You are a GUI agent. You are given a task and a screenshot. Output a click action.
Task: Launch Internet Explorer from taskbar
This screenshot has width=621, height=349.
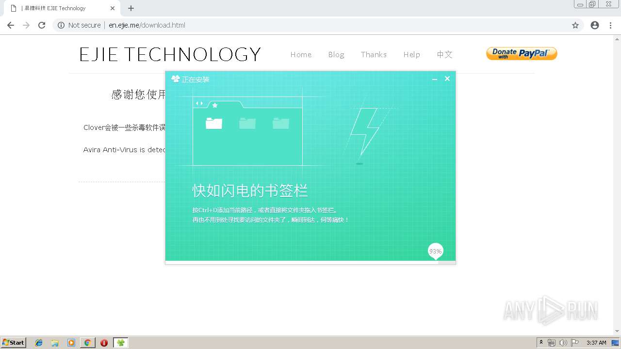[x=39, y=343]
